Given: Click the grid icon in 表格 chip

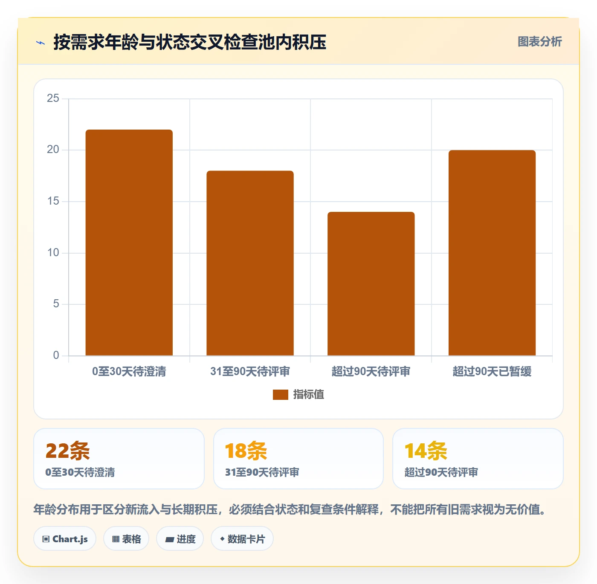Looking at the screenshot, I should 116,539.
